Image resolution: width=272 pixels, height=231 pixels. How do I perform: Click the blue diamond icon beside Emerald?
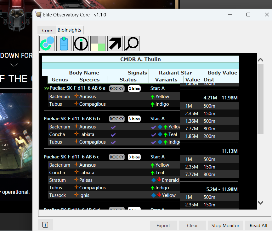coord(154,180)
